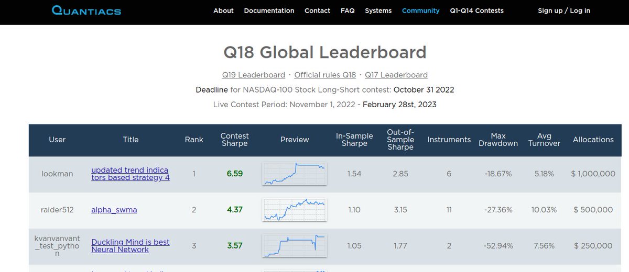This screenshot has height=272, width=629.
Task: Go to the Contact page
Action: (x=317, y=10)
